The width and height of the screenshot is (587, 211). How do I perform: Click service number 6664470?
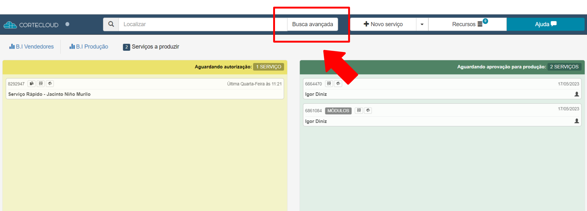pyautogui.click(x=313, y=84)
